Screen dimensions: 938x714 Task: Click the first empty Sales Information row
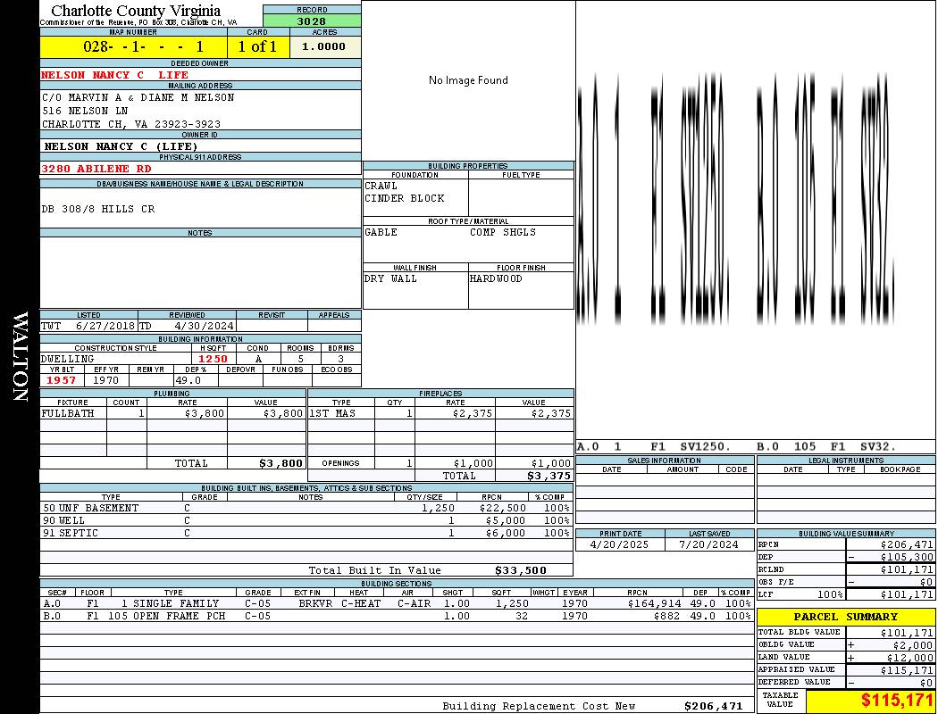point(665,480)
